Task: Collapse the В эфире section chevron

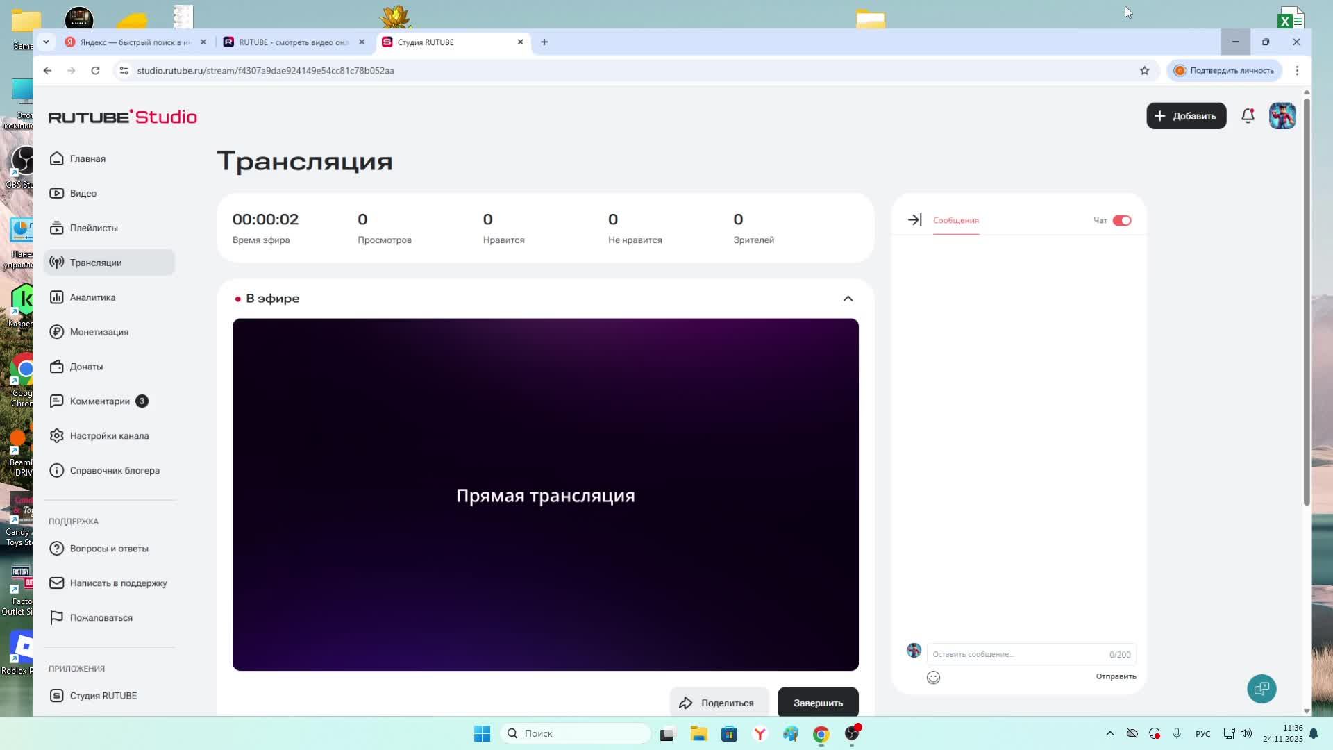Action: pyautogui.click(x=848, y=299)
